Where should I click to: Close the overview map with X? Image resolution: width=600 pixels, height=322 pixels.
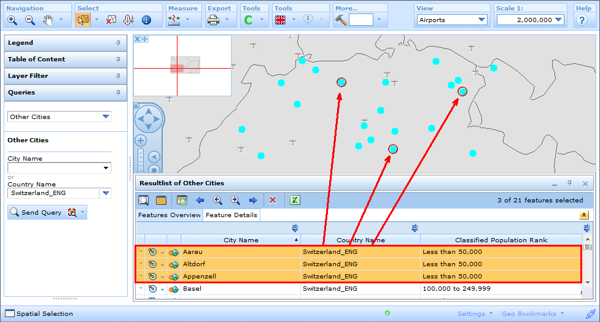137,39
